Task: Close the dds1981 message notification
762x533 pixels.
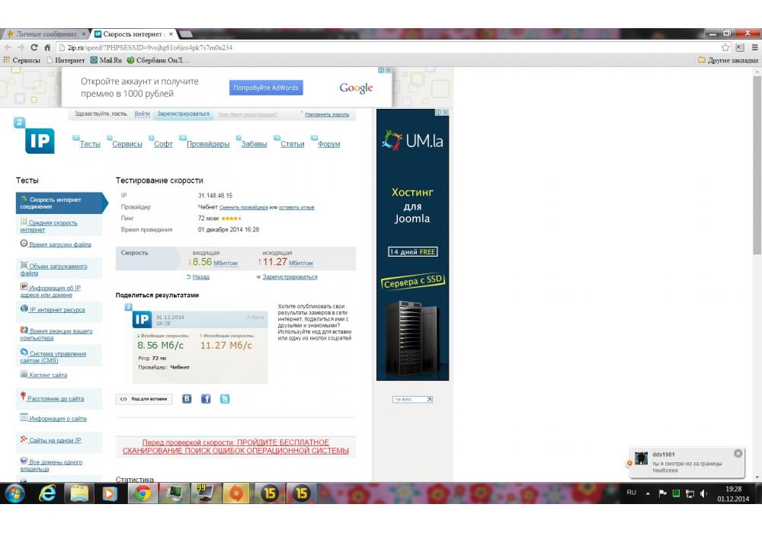Action: click(738, 453)
